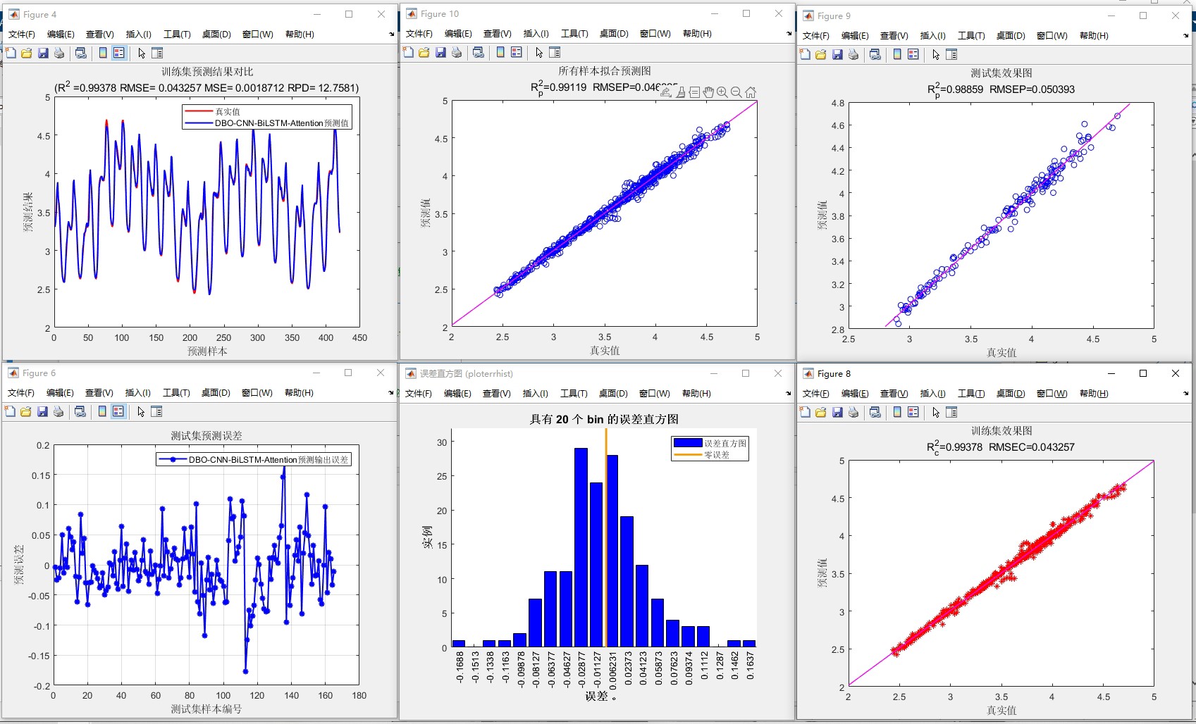Image resolution: width=1196 pixels, height=724 pixels.
Task: Open 帮助(H) menu in Figure 6
Action: 300,392
